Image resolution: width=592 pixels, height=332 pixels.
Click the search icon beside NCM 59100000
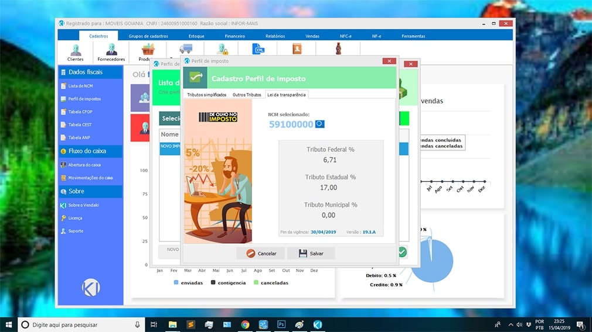click(319, 124)
